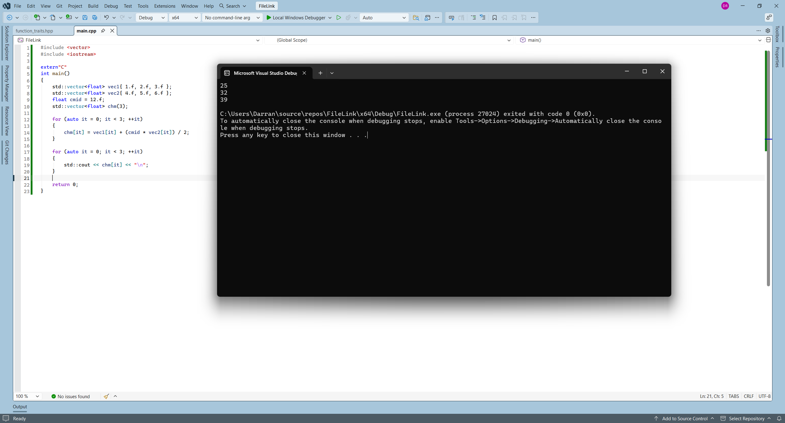Click the split editor window icon
This screenshot has height=423, width=785.
pyautogui.click(x=768, y=40)
